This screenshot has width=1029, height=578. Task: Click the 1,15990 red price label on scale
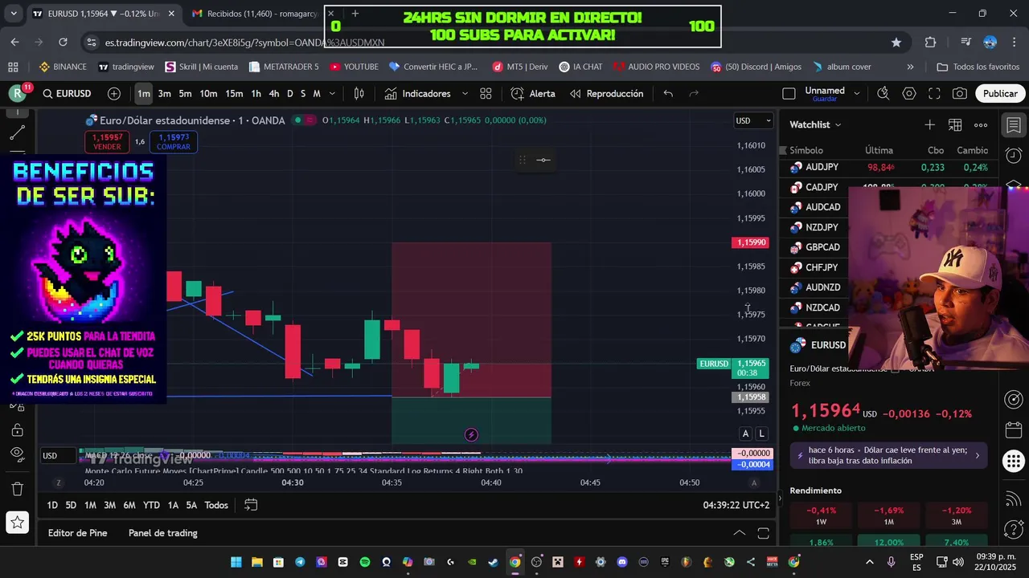751,242
